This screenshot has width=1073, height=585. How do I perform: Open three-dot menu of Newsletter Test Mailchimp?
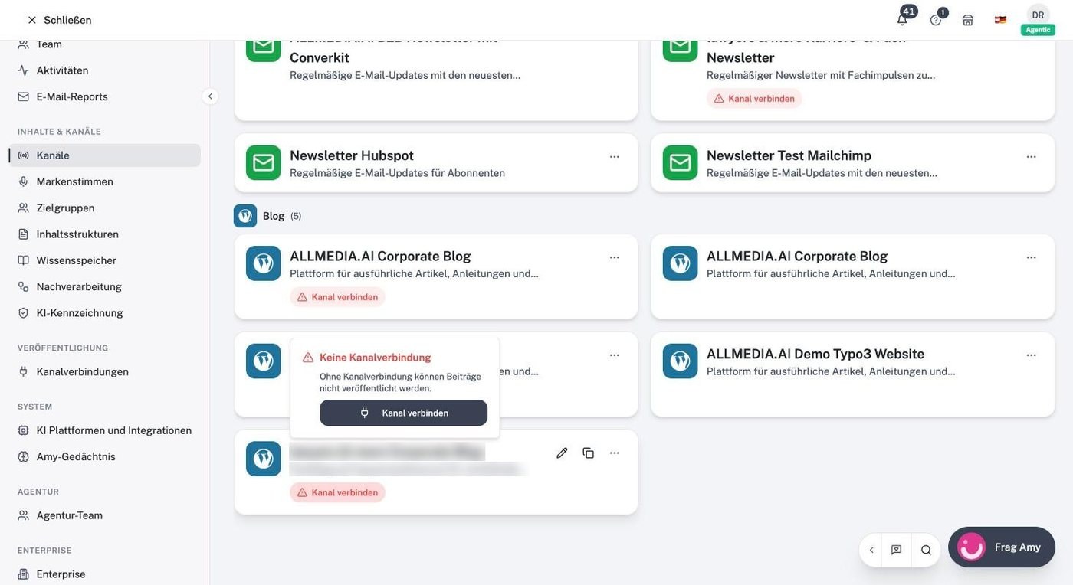pos(1032,156)
